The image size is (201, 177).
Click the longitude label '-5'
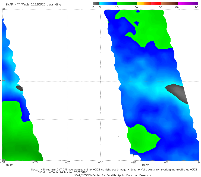pos(166,162)
